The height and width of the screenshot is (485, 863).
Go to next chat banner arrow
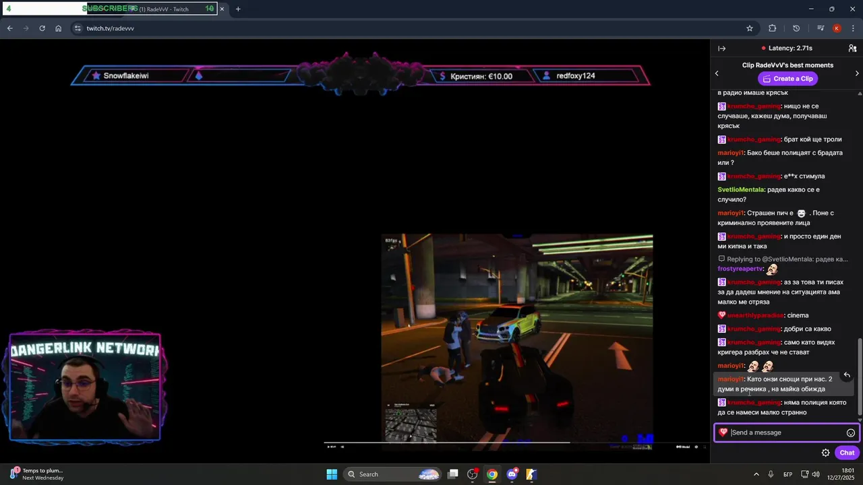tap(857, 73)
